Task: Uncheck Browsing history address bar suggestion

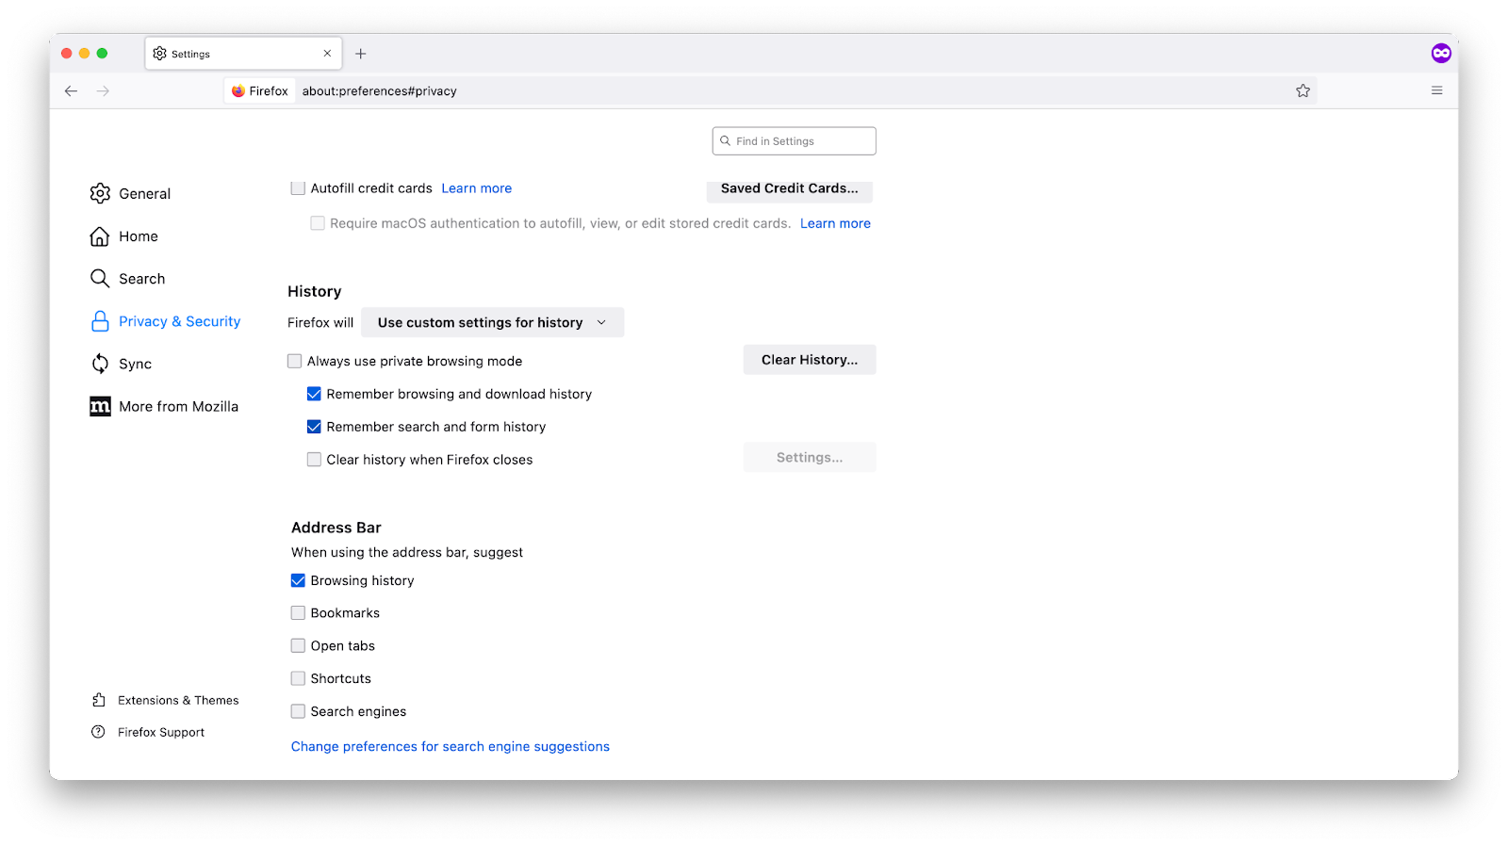Action: (x=298, y=580)
